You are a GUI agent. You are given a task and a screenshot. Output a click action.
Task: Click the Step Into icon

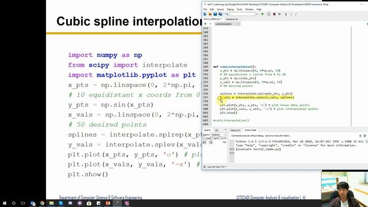[x=286, y=14]
